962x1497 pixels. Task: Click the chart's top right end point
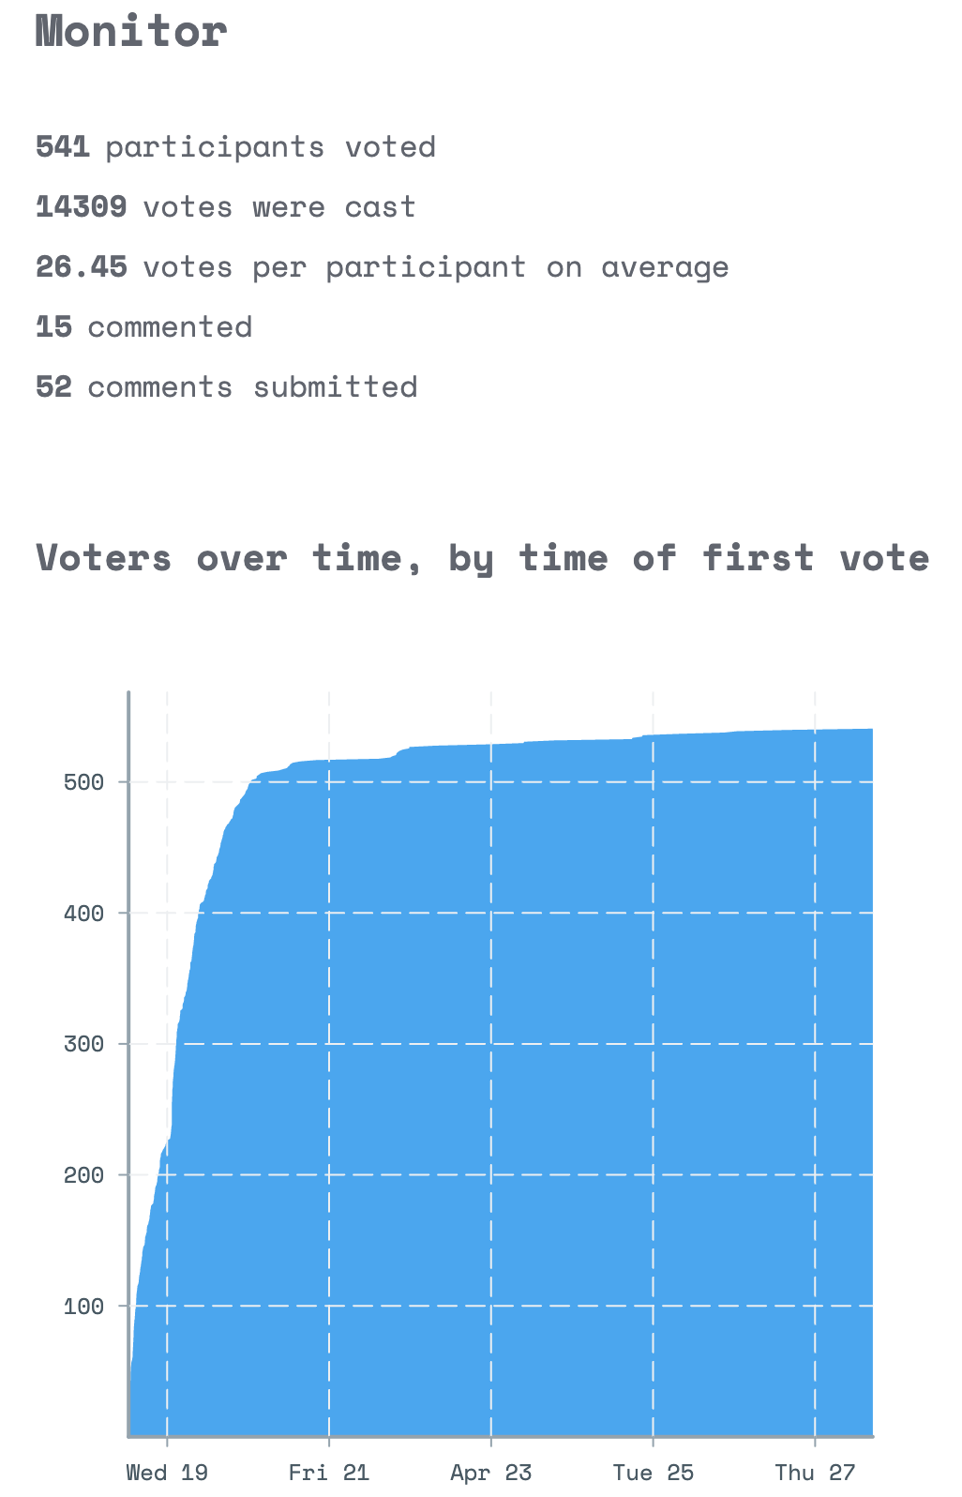point(872,729)
